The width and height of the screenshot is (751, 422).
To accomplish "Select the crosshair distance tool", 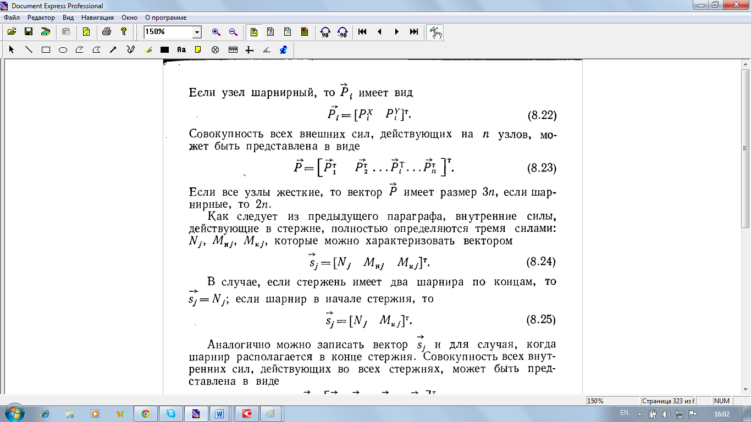I will click(250, 49).
